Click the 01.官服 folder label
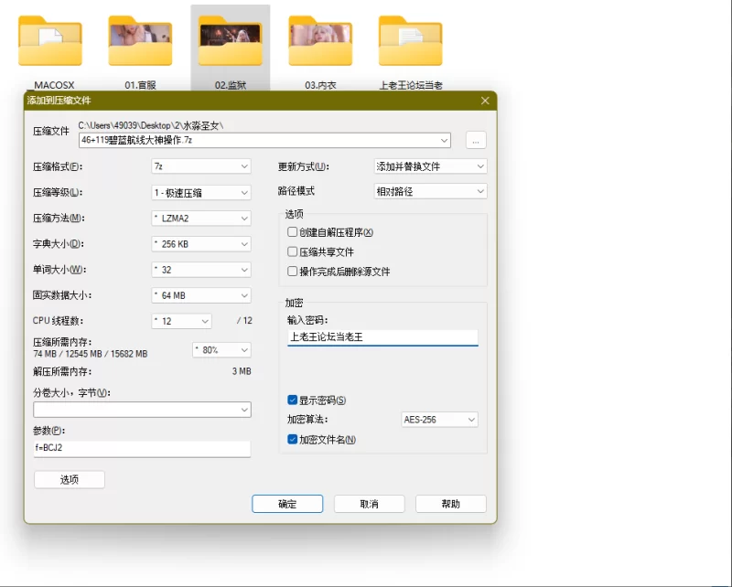 coord(140,85)
